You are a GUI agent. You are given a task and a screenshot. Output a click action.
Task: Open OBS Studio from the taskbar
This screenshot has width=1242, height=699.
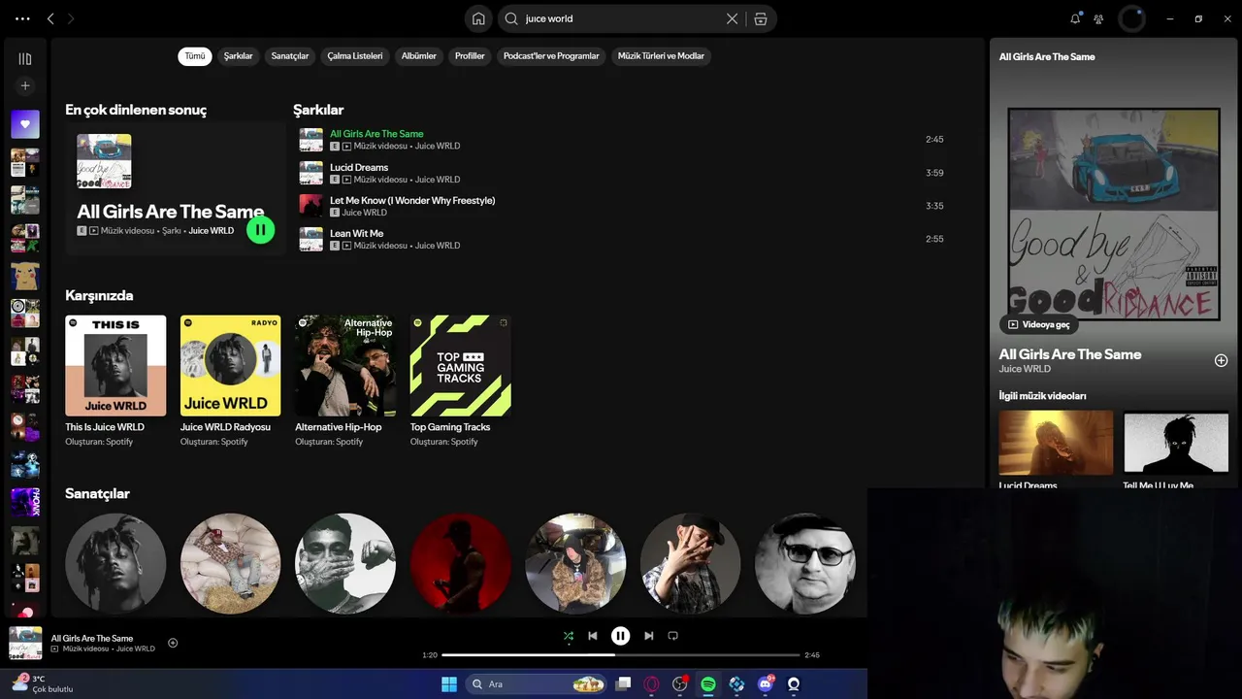point(679,684)
